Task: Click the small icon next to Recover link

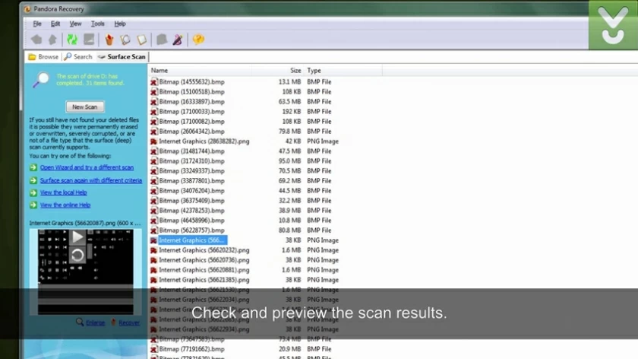Action: [x=113, y=322]
